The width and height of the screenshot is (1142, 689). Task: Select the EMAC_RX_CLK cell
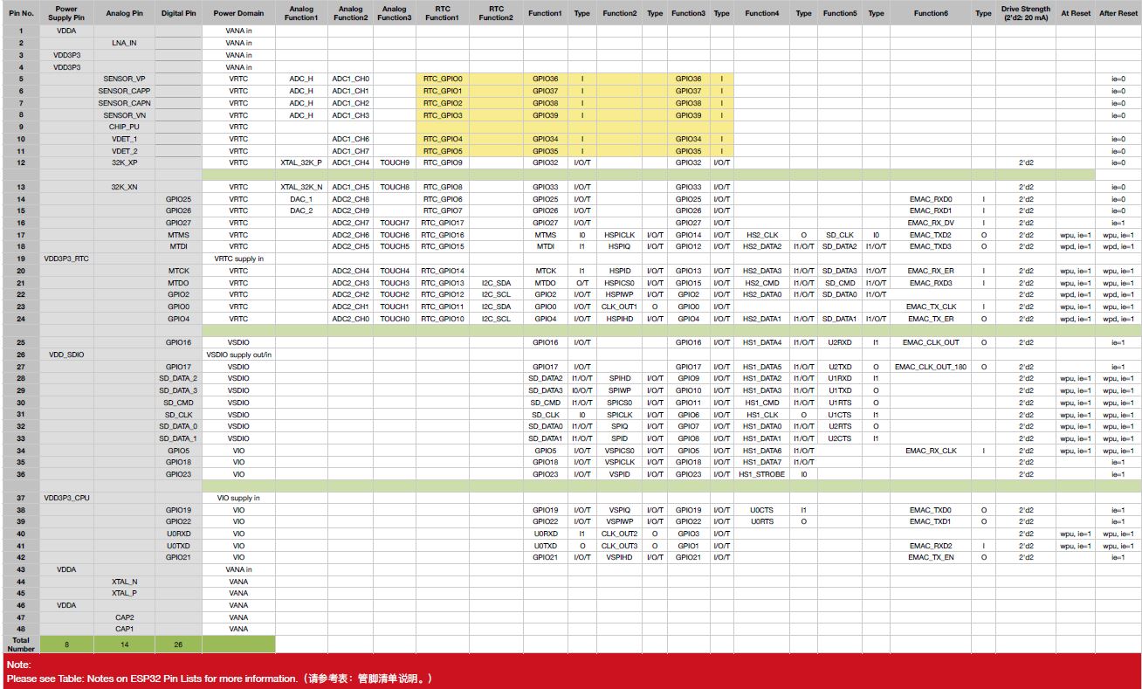pyautogui.click(x=930, y=451)
